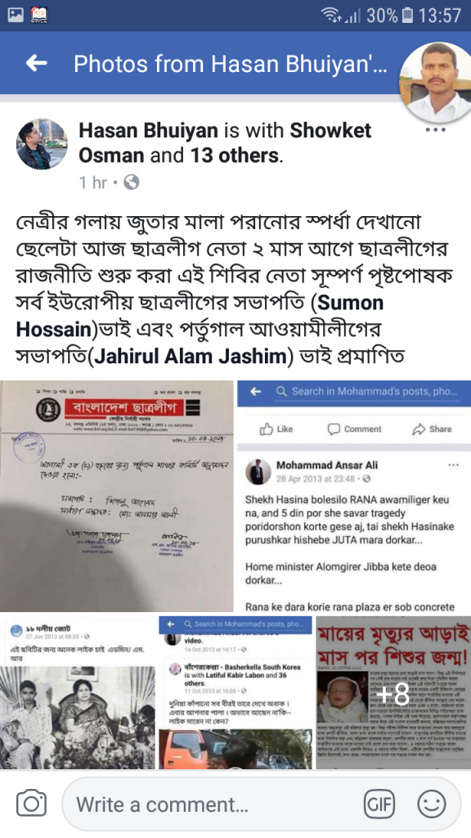Open Showket Osman's profile link
The image size is (471, 838).
click(225, 142)
